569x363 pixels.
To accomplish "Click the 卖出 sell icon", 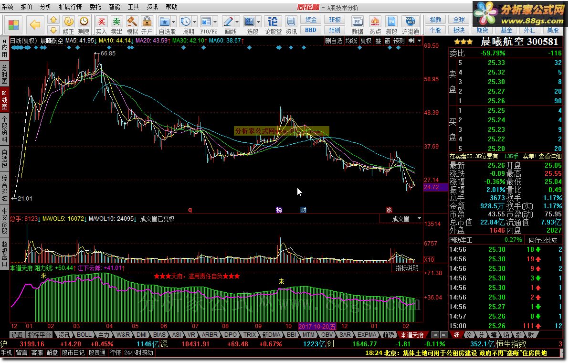I will click(116, 25).
